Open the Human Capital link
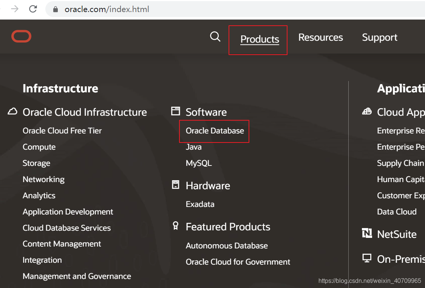This screenshot has width=425, height=288. 401,179
